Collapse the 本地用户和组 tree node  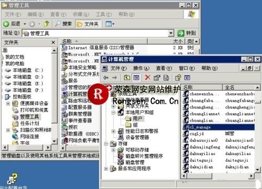pyautogui.click(x=113, y=113)
